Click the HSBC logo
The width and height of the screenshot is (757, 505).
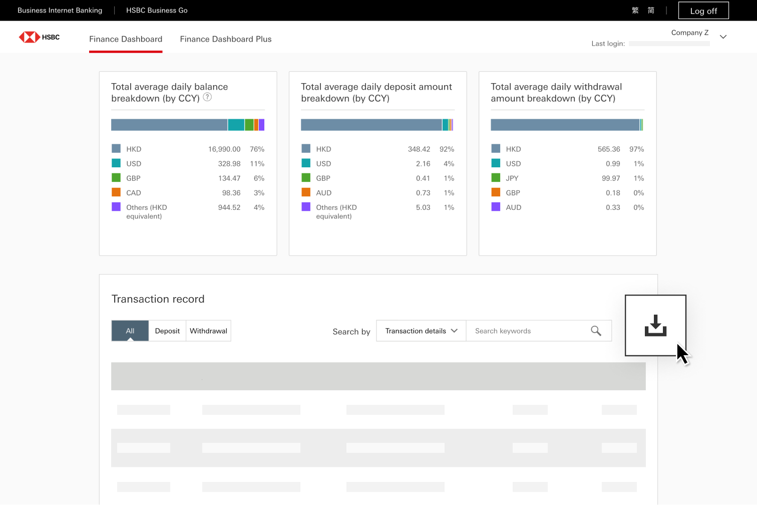39,37
